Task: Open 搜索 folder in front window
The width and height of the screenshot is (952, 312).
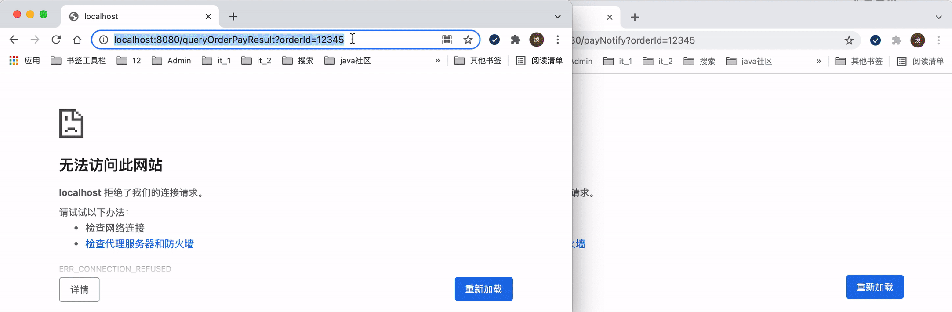Action: [298, 61]
